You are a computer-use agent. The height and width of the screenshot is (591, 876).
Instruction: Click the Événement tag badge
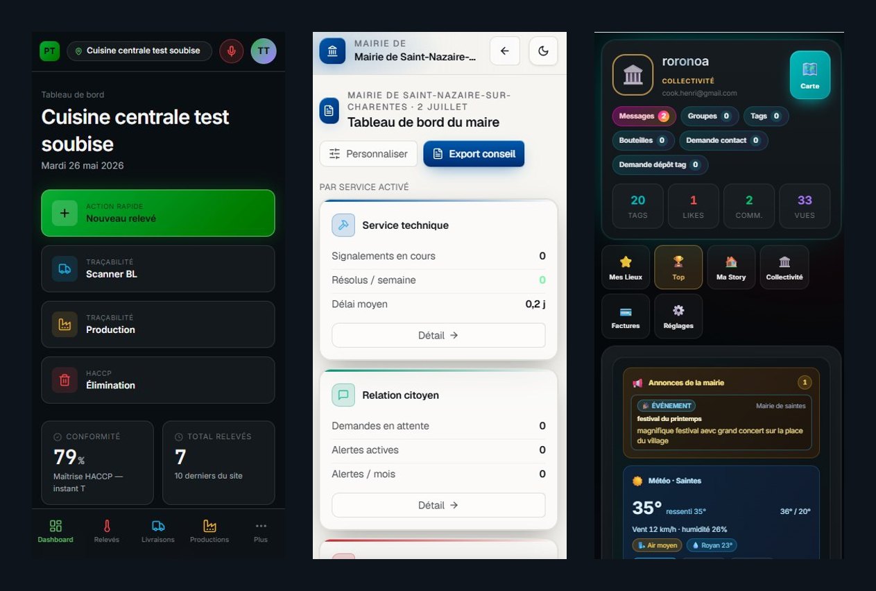(x=666, y=406)
